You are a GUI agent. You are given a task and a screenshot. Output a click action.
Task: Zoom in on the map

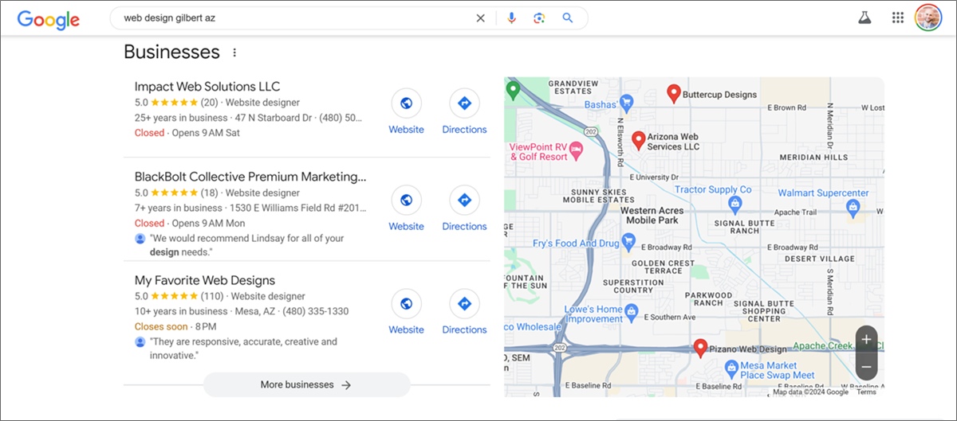pyautogui.click(x=866, y=340)
